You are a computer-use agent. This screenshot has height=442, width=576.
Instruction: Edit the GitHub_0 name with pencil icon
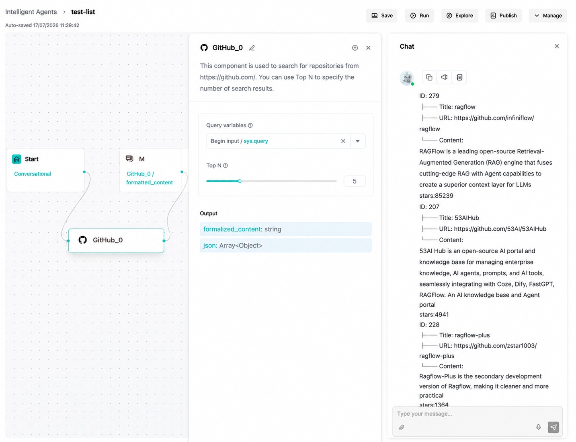252,48
